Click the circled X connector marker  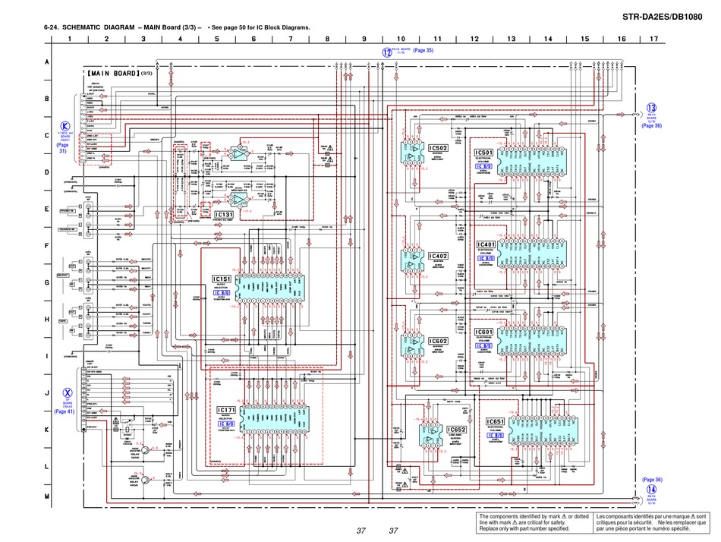pyautogui.click(x=67, y=393)
